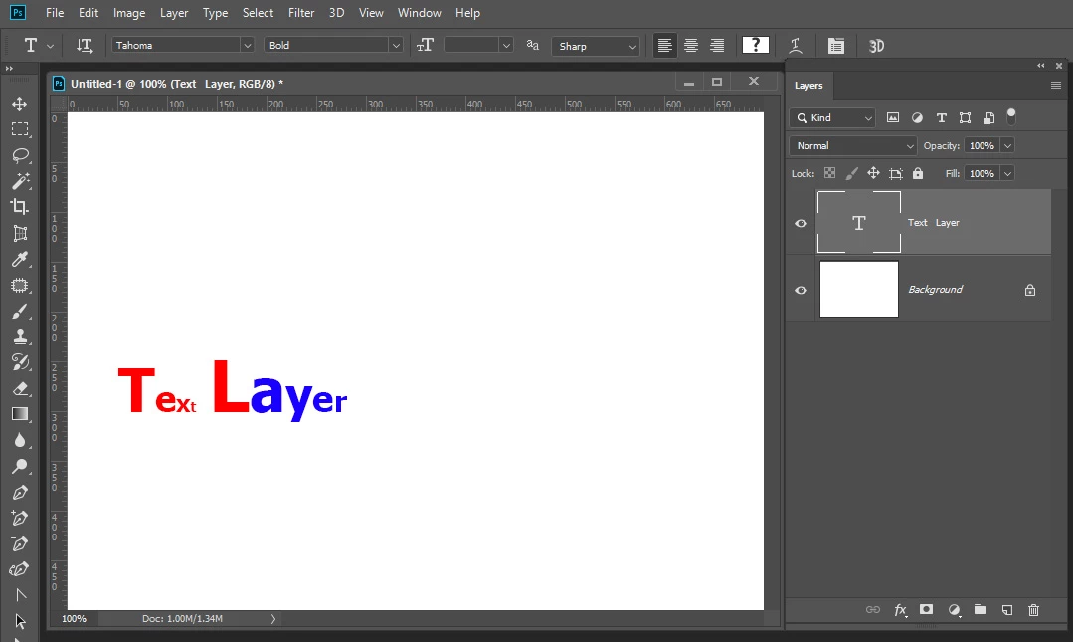Select the Eyedropper tool

tap(19, 259)
